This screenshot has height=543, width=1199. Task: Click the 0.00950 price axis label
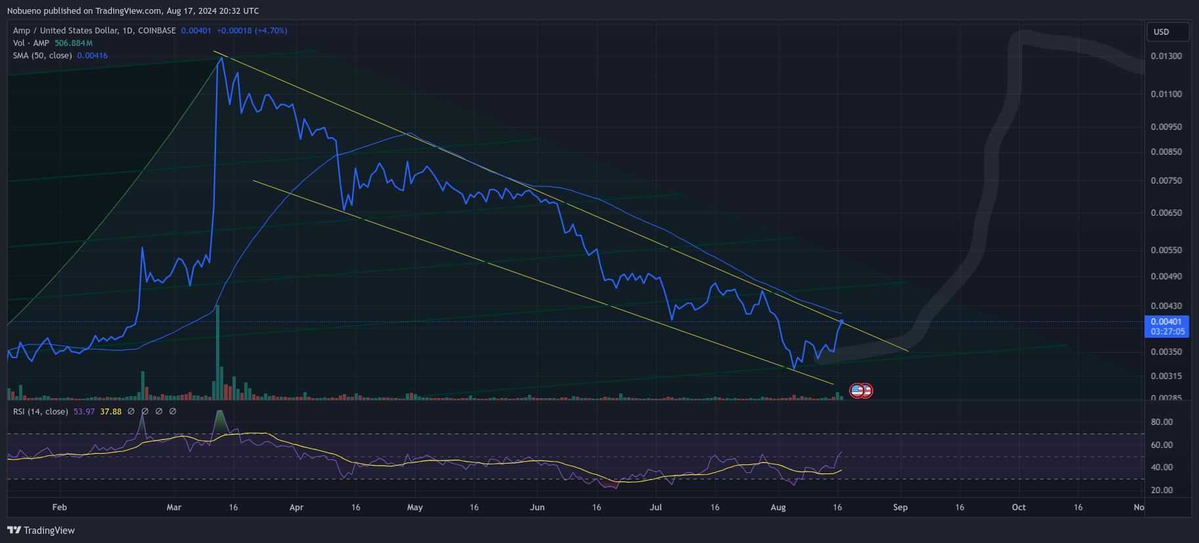(x=1166, y=127)
